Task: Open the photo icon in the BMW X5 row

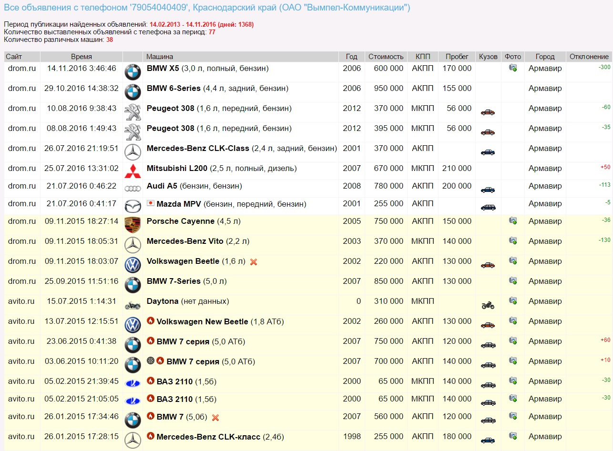Action: click(x=513, y=68)
